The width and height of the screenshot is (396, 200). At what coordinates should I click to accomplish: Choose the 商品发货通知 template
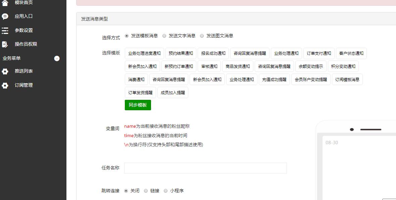[238, 66]
